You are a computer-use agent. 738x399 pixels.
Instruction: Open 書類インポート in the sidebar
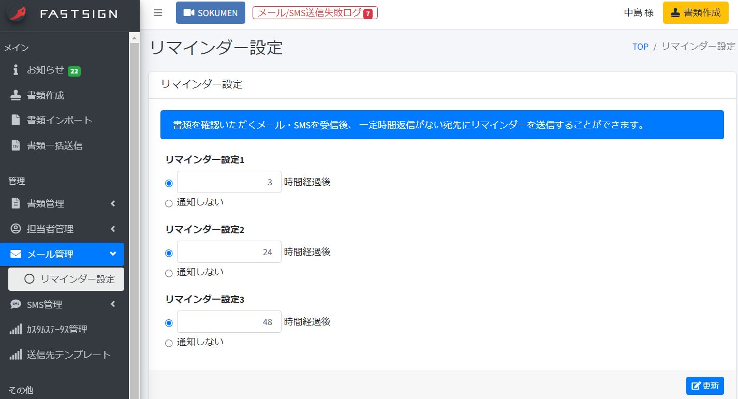pyautogui.click(x=62, y=120)
